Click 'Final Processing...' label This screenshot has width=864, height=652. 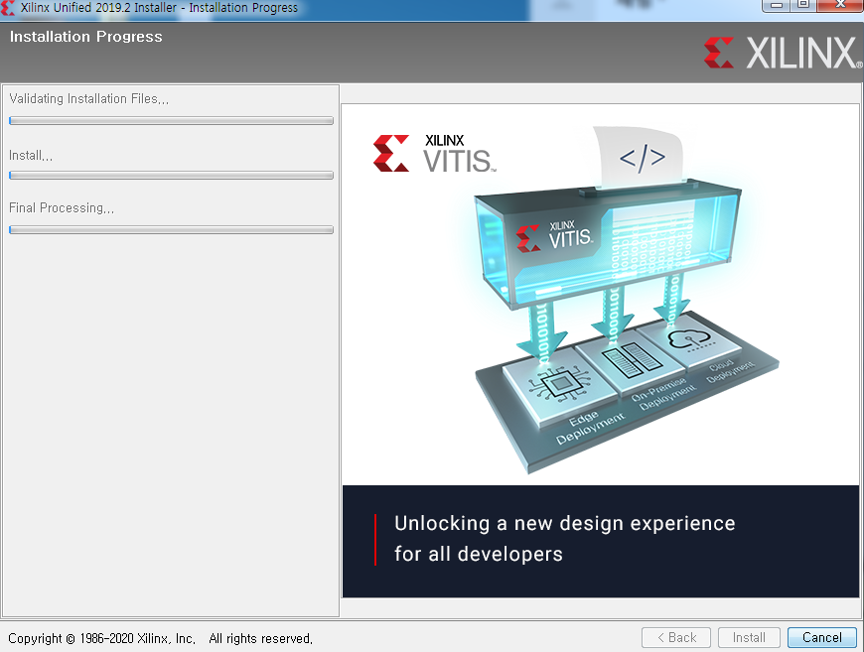tap(62, 208)
